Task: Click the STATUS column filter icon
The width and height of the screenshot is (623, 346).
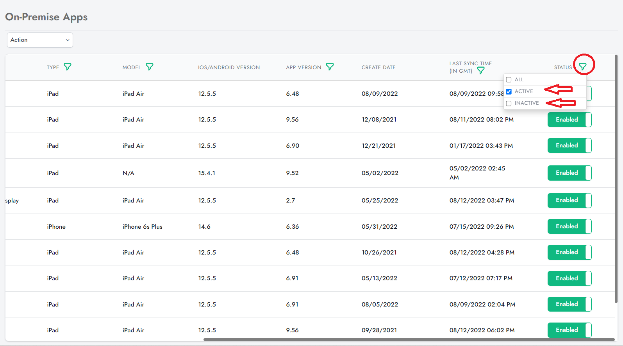Action: point(583,67)
